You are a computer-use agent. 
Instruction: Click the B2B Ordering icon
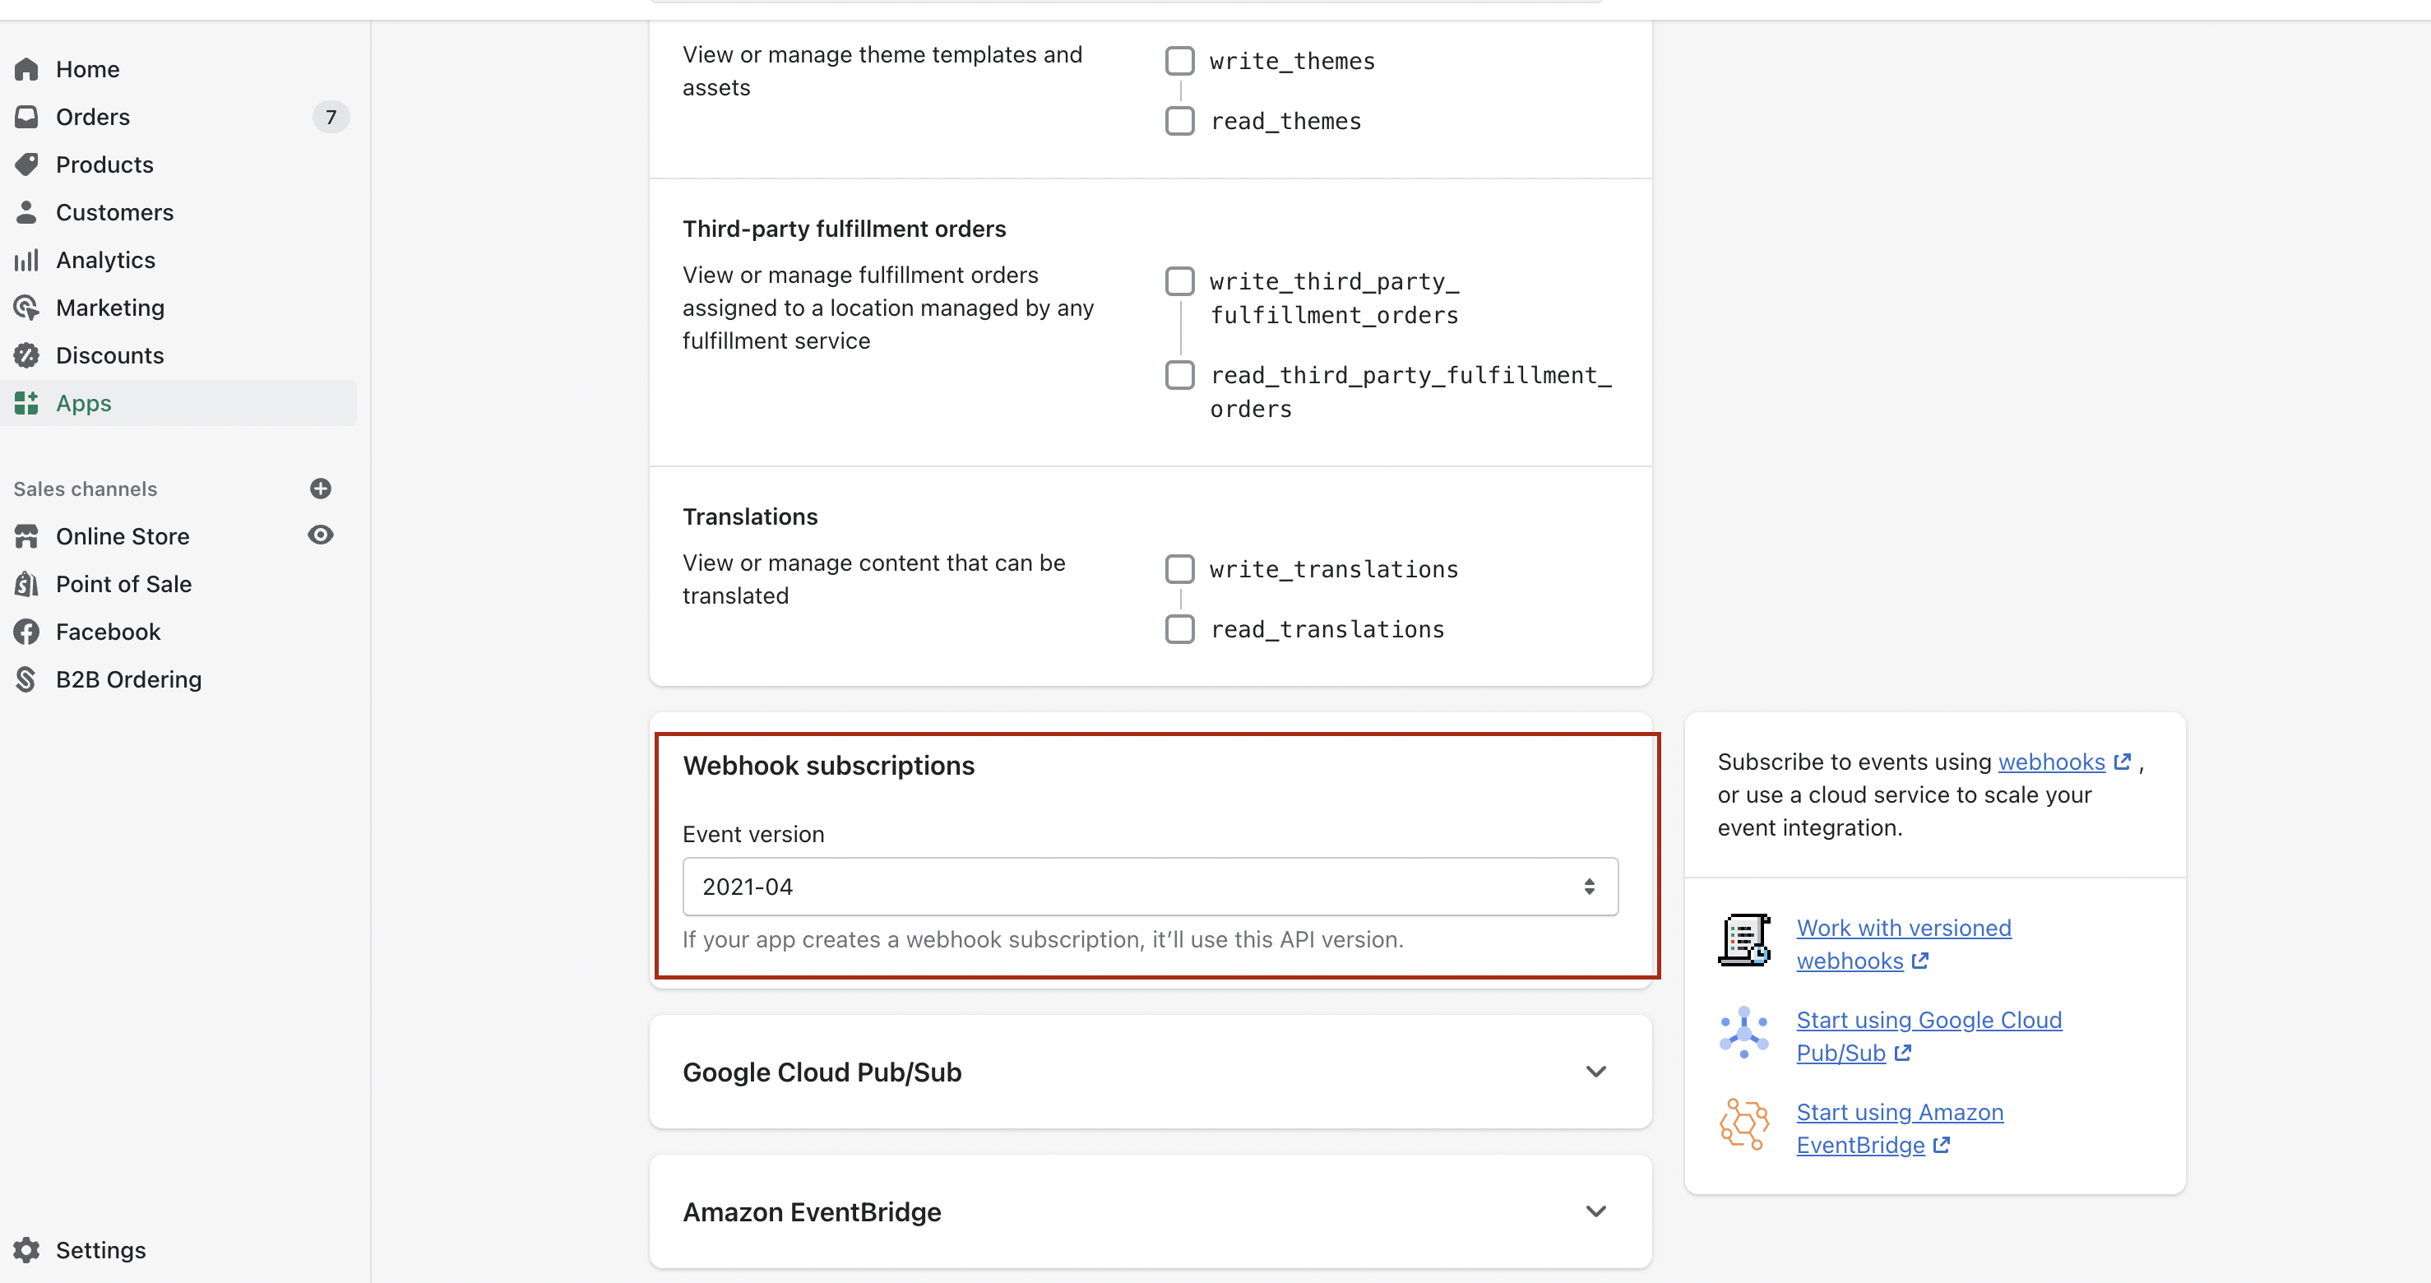(x=26, y=679)
